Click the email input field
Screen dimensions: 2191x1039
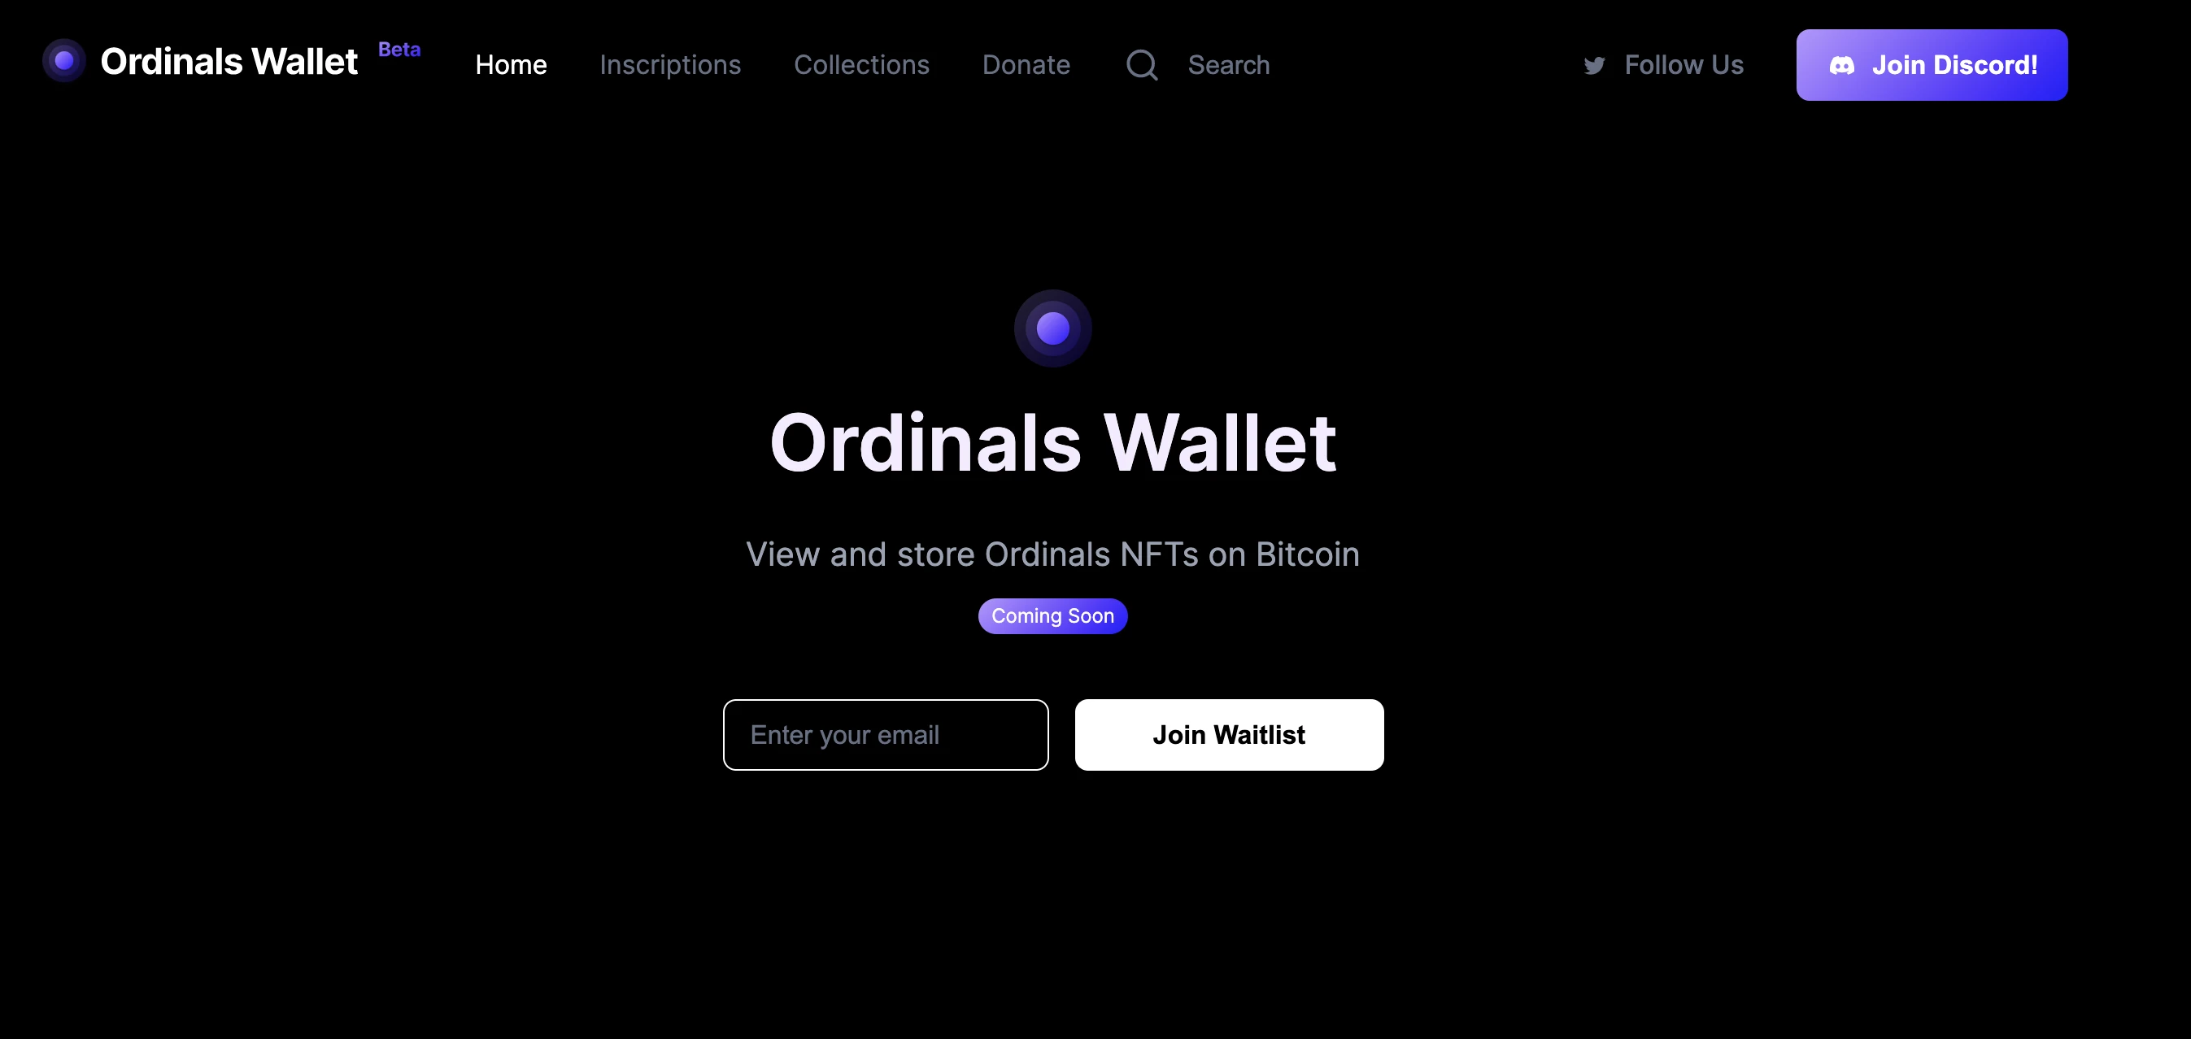click(886, 735)
